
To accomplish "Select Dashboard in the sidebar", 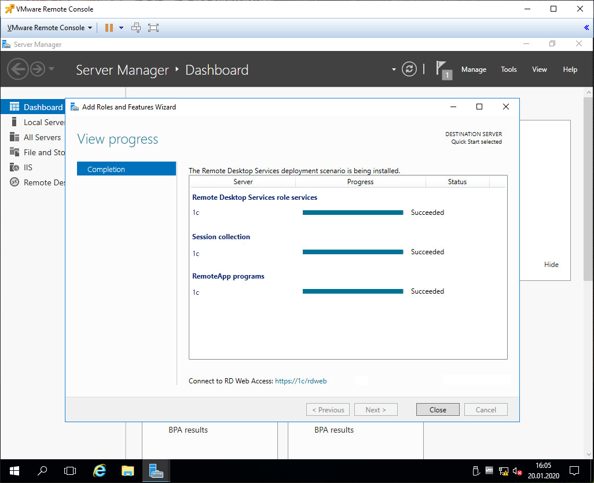I will coord(33,107).
